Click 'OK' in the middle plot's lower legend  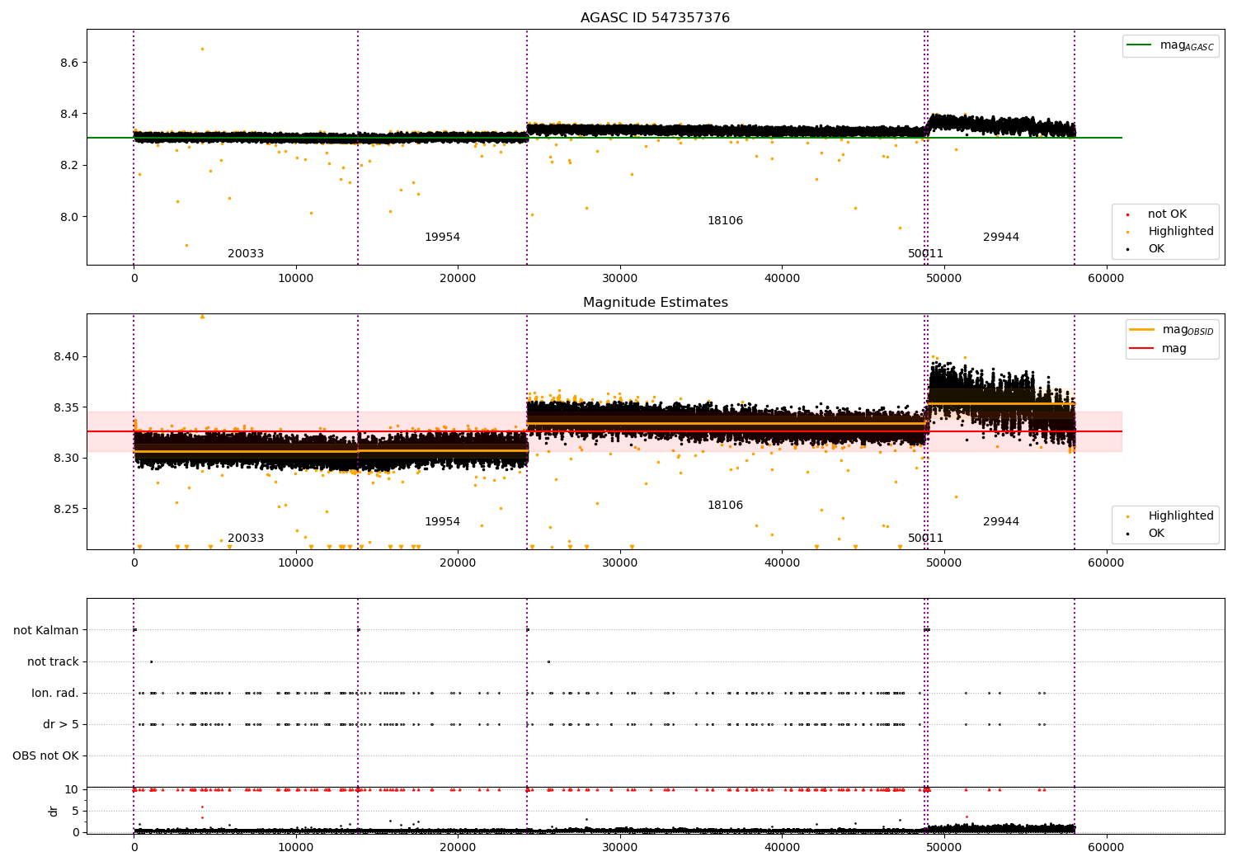[1156, 534]
